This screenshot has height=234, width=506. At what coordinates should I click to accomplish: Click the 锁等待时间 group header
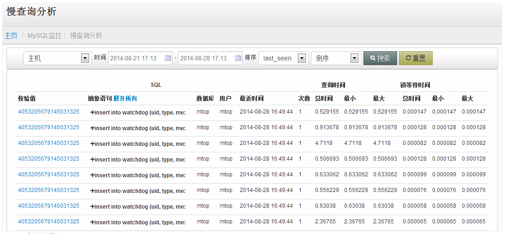coord(415,85)
